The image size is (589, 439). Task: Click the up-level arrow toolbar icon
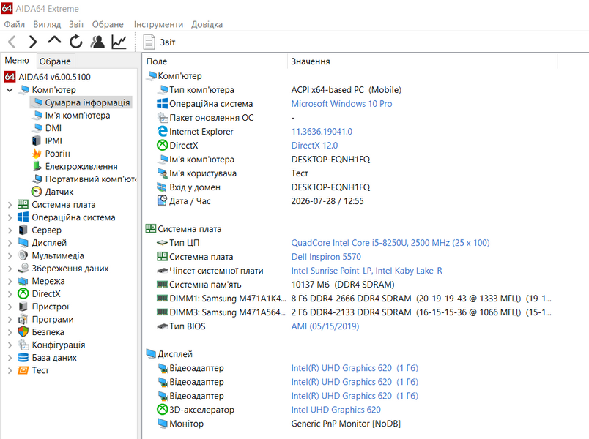pos(54,40)
